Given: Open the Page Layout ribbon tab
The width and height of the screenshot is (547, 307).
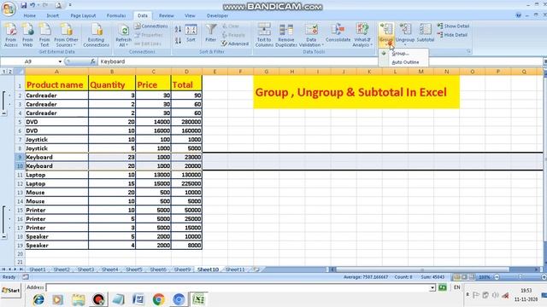Looking at the screenshot, I should tap(83, 15).
